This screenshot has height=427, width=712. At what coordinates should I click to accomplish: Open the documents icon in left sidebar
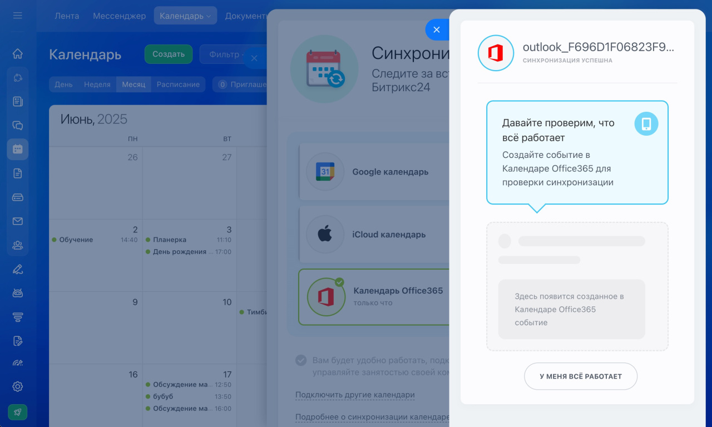point(18,173)
